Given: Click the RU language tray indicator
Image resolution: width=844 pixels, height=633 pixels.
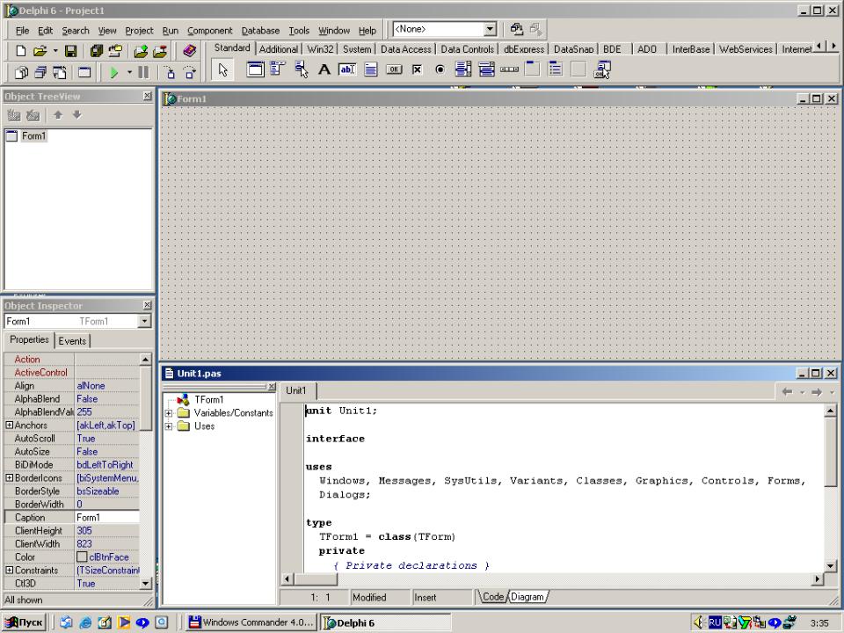Looking at the screenshot, I should coord(714,622).
